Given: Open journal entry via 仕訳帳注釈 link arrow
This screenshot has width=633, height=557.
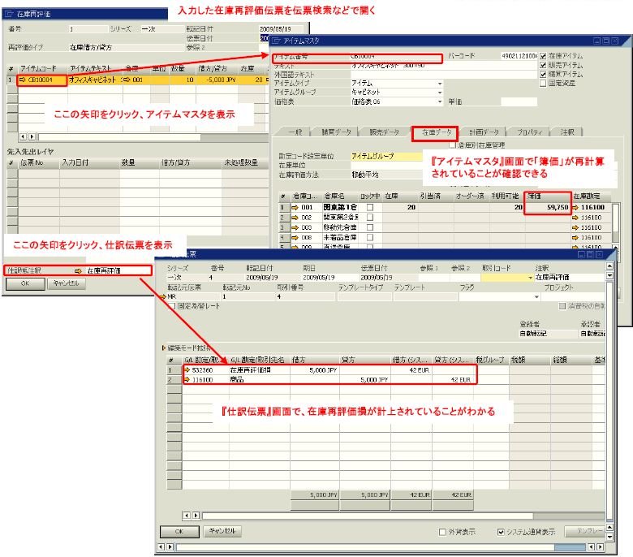Looking at the screenshot, I should click(79, 270).
